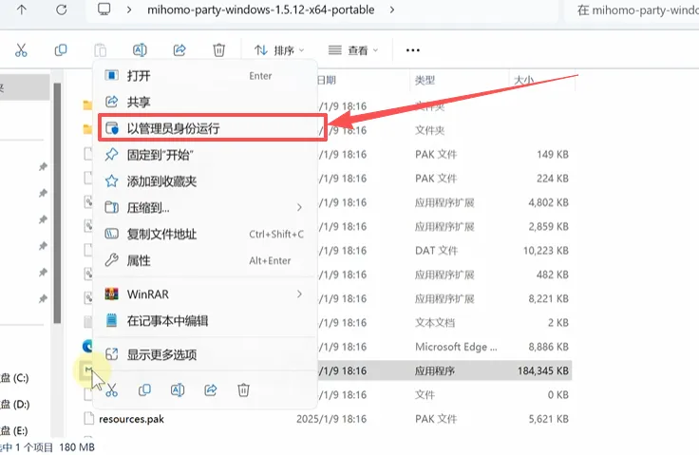This screenshot has width=699, height=455.
Task: Click the toolbar Delete trash icon
Action: tap(218, 50)
